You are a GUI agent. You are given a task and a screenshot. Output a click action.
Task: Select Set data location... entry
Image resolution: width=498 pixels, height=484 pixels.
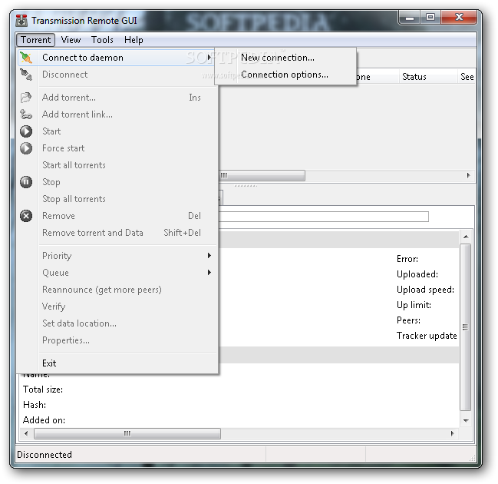tap(117, 323)
